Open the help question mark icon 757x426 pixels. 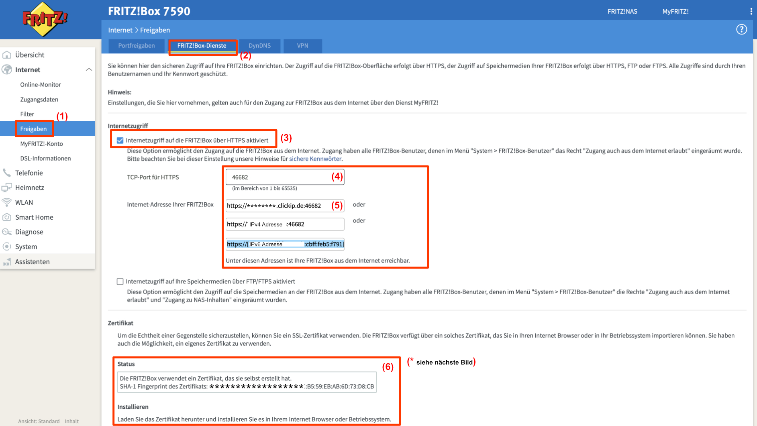click(741, 29)
